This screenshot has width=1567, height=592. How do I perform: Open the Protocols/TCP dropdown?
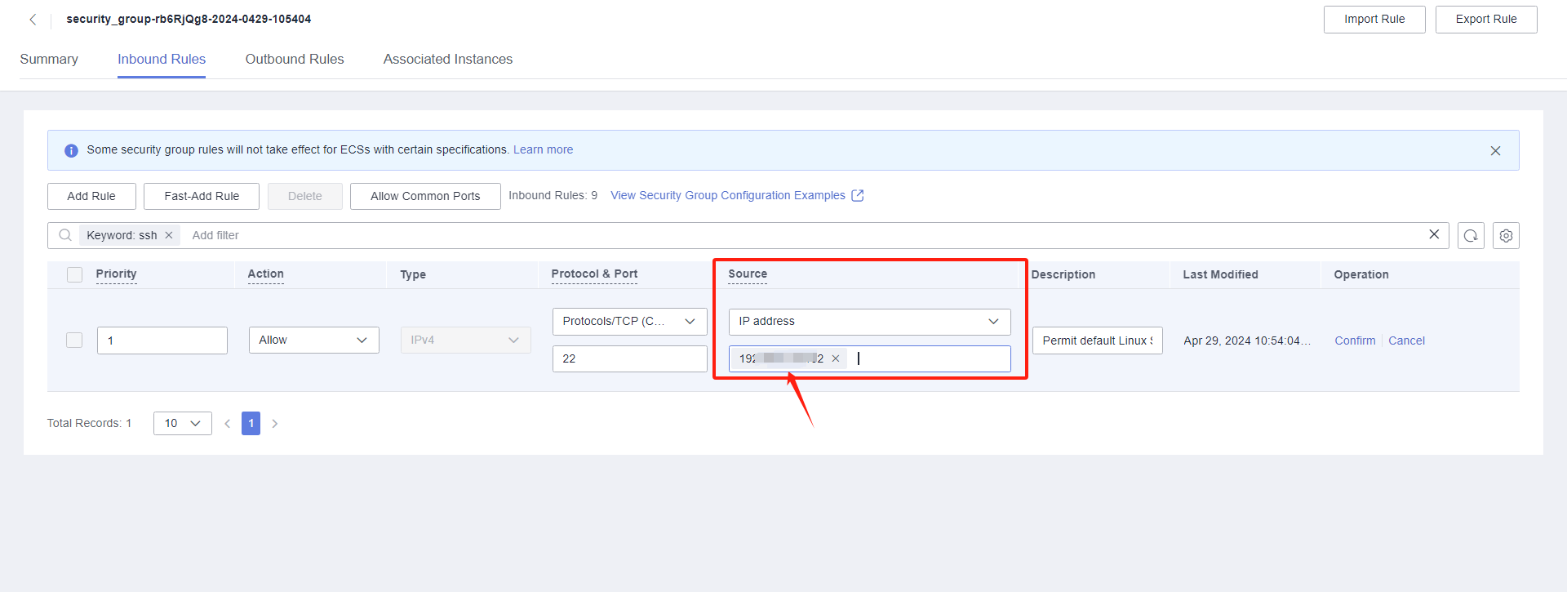click(x=630, y=321)
